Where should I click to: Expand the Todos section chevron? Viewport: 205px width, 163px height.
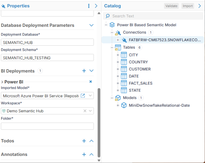point(91,141)
